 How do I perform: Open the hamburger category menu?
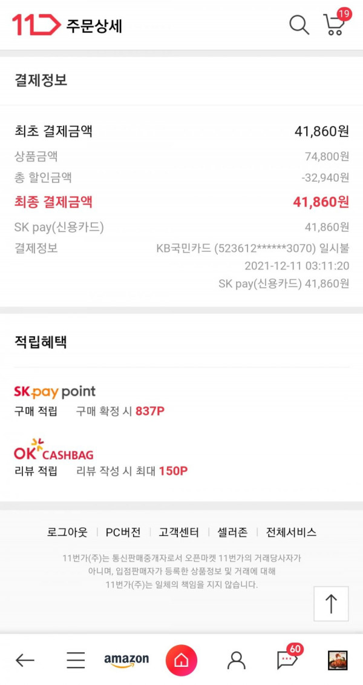pos(76,660)
